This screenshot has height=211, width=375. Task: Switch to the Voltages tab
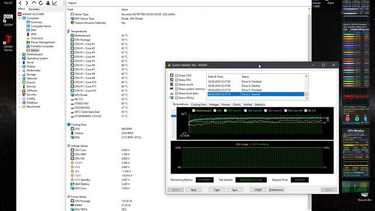pyautogui.click(x=214, y=104)
